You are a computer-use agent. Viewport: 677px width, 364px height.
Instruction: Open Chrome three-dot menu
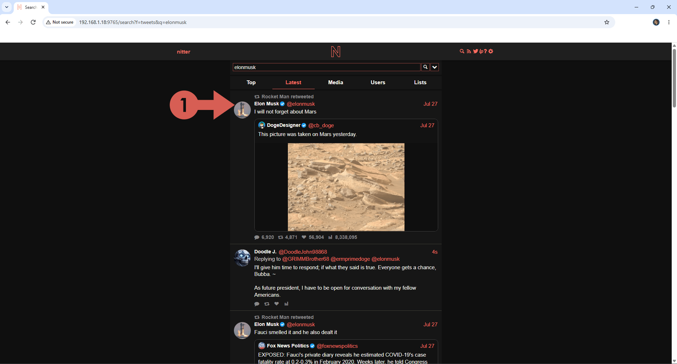tap(669, 22)
